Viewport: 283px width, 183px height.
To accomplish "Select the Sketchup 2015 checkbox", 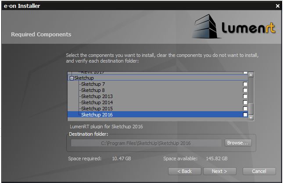I will [x=245, y=109].
